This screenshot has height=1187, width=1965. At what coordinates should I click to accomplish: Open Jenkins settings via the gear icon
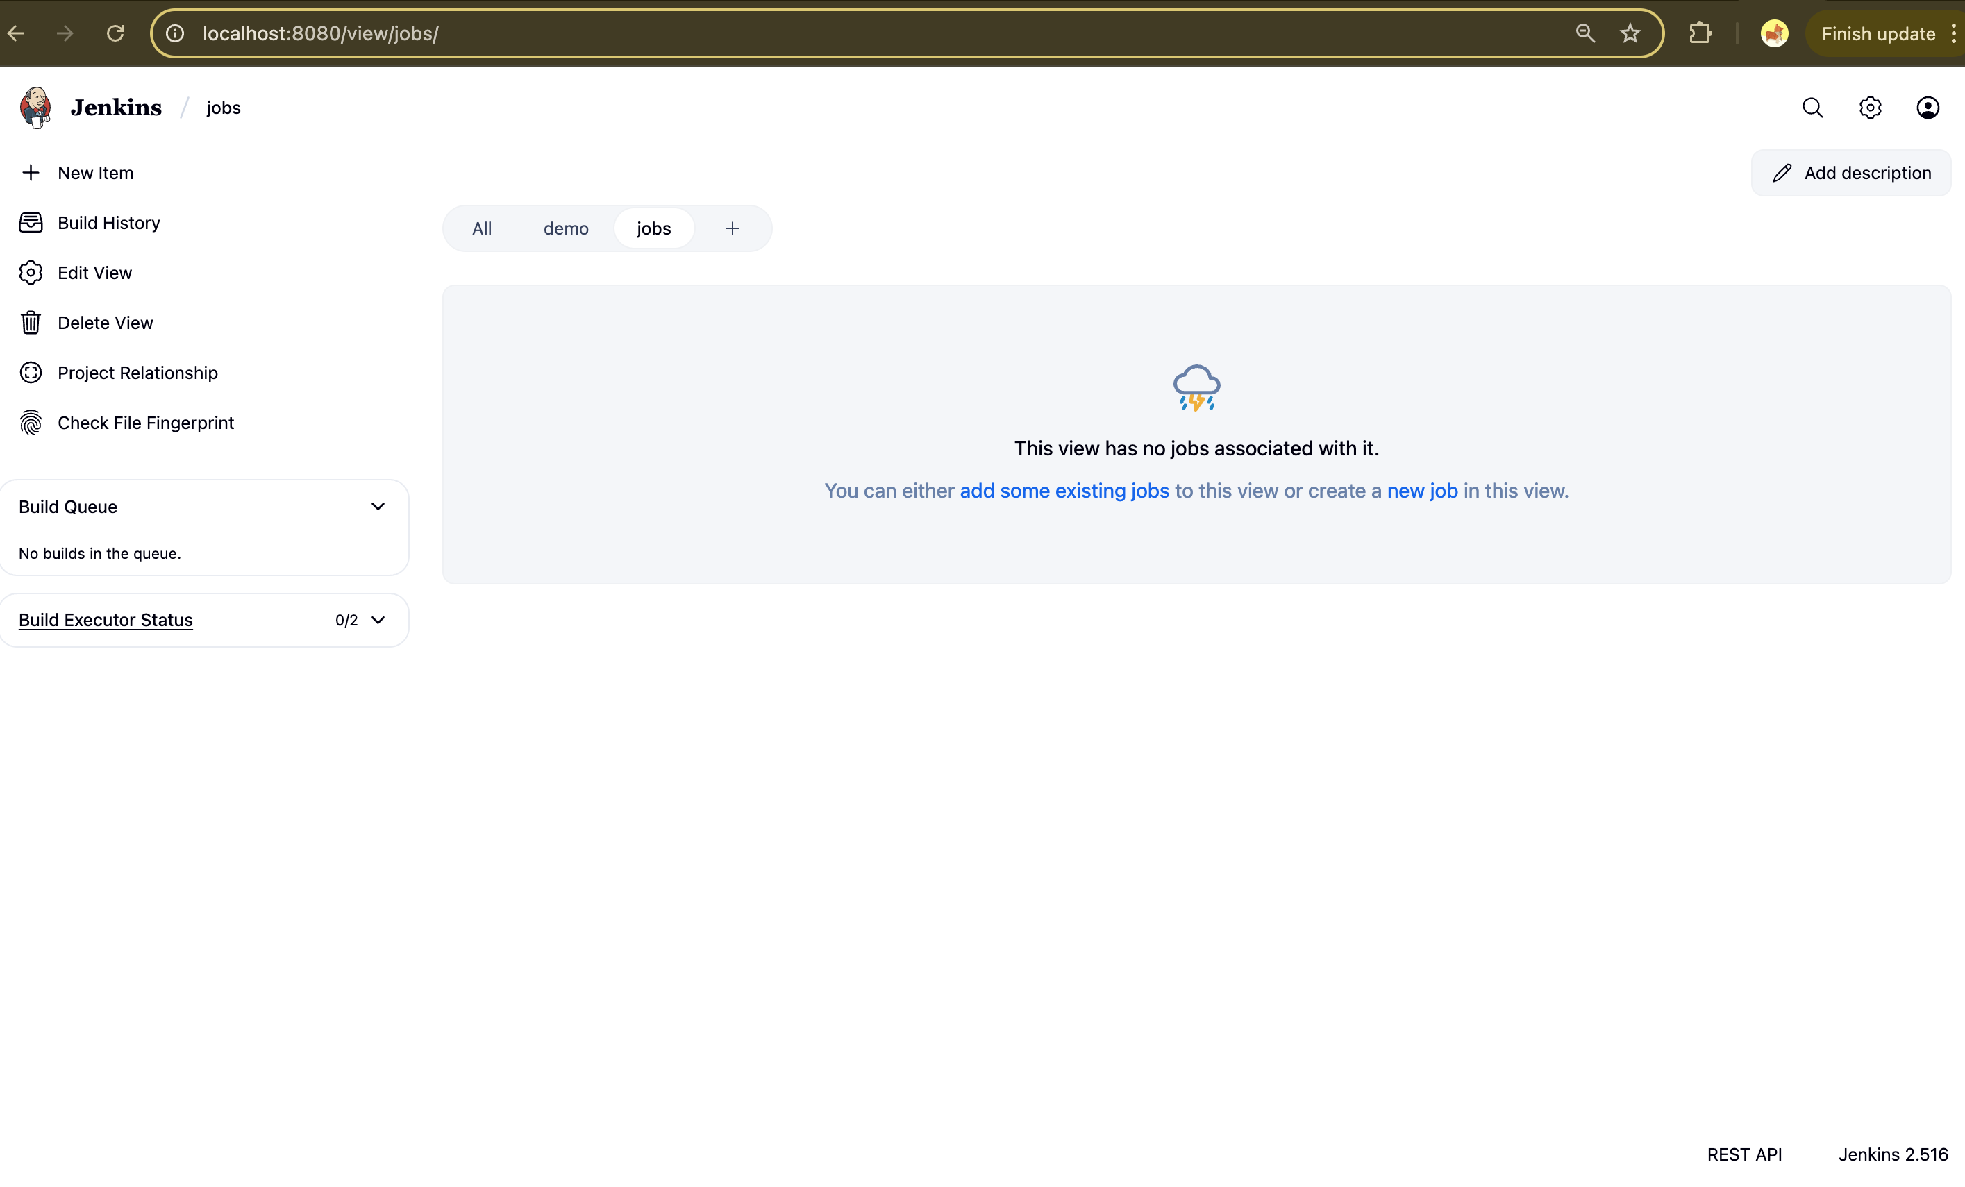tap(1870, 107)
